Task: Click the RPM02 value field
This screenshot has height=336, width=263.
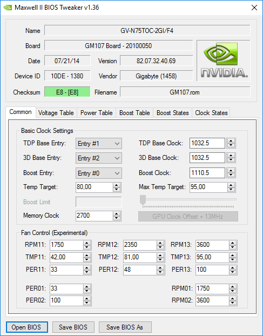Action: [x=212, y=301]
